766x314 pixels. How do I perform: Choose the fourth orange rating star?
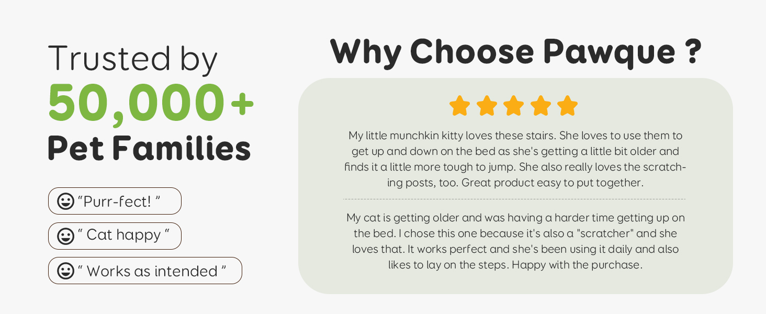click(540, 106)
